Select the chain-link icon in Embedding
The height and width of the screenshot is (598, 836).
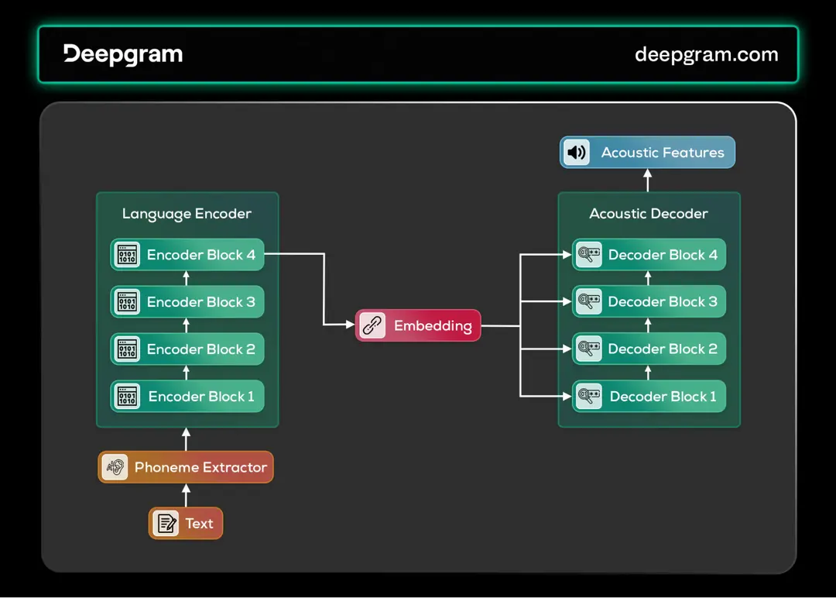(372, 325)
